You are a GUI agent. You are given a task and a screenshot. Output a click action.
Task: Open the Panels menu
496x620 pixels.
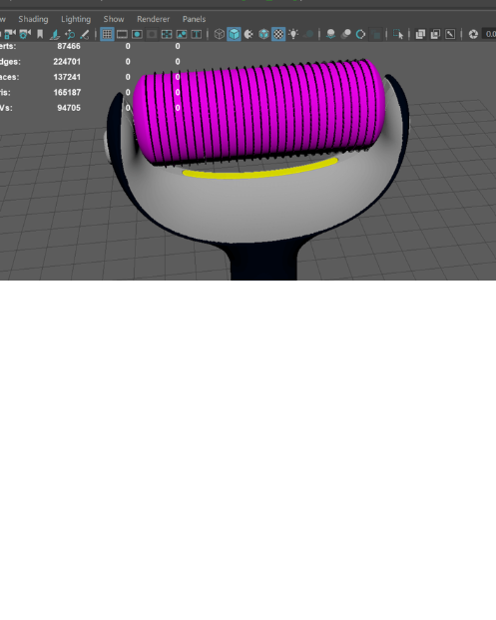pyautogui.click(x=194, y=19)
